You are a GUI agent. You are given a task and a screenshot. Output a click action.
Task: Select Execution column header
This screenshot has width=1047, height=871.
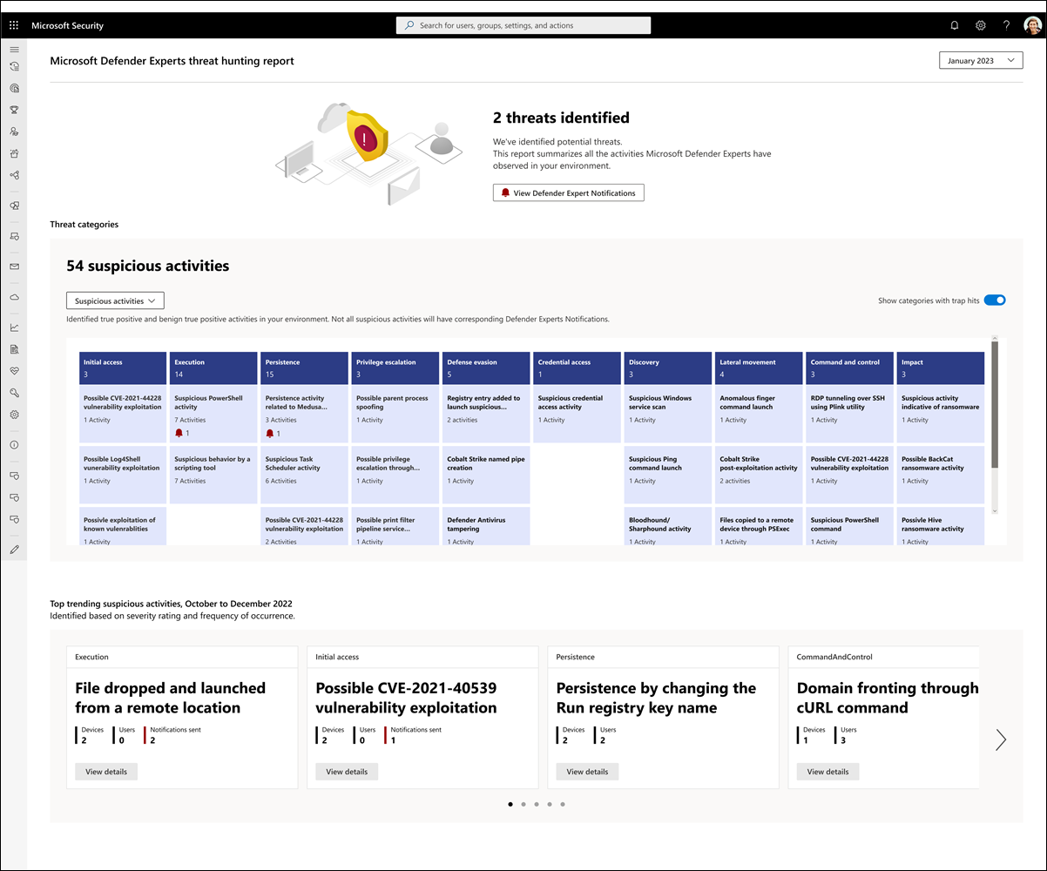point(213,368)
